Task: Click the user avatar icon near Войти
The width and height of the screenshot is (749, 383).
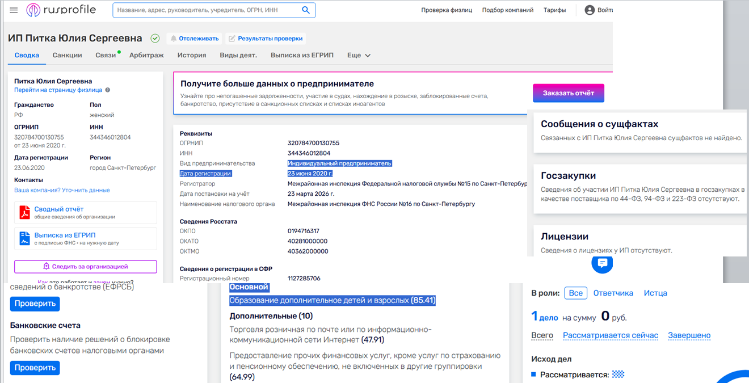Action: [590, 10]
